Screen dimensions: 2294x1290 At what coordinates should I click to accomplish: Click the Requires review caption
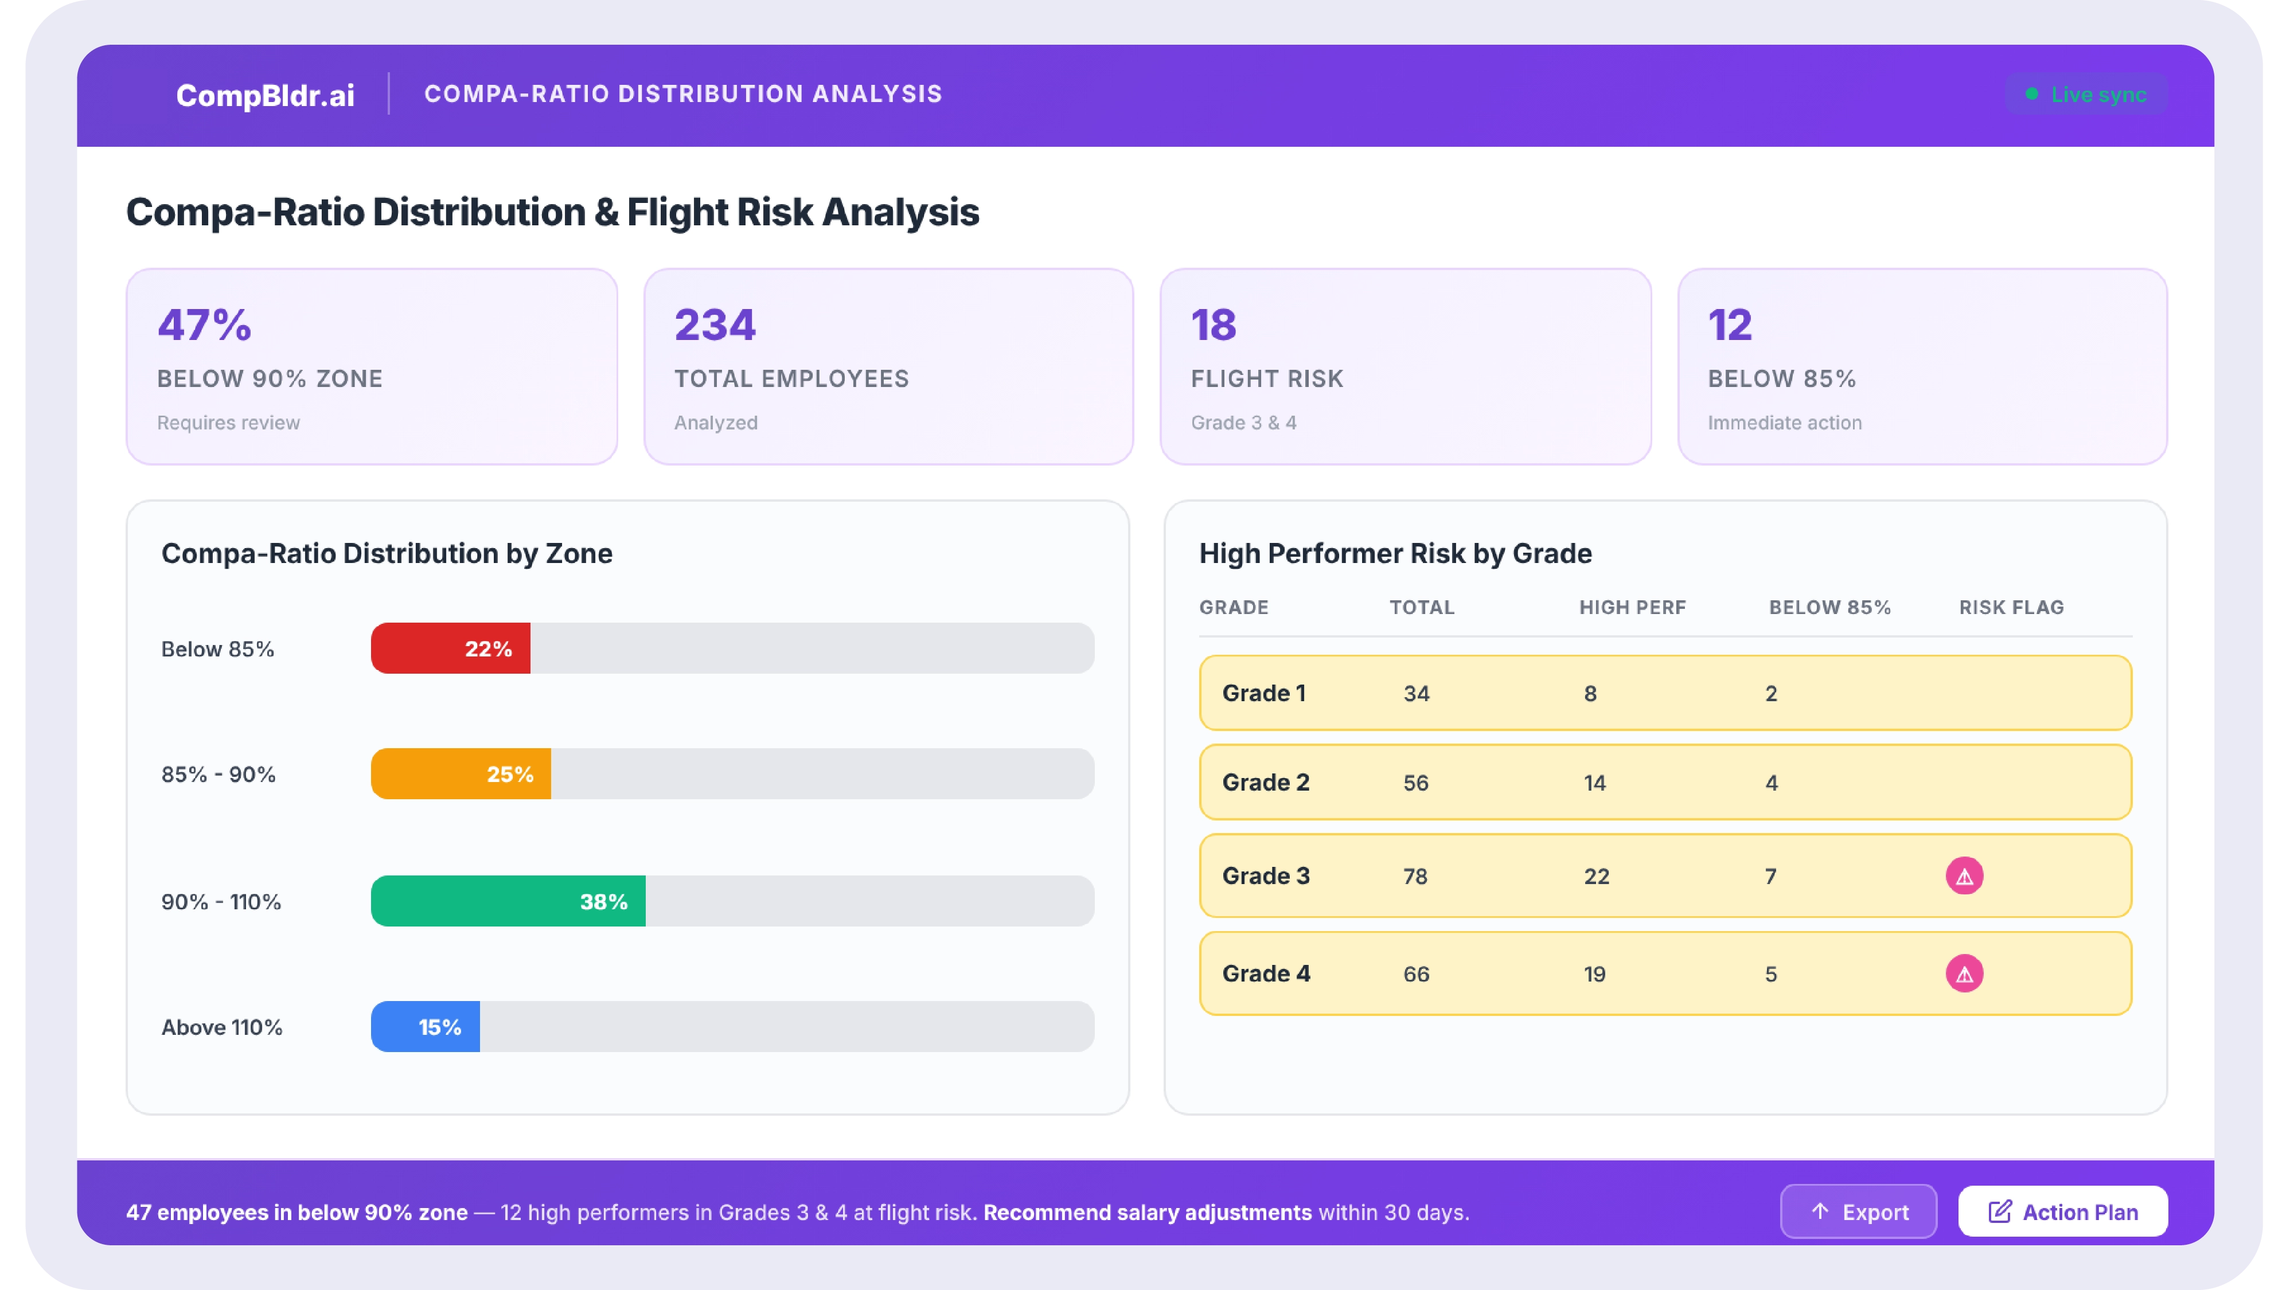[x=228, y=423]
